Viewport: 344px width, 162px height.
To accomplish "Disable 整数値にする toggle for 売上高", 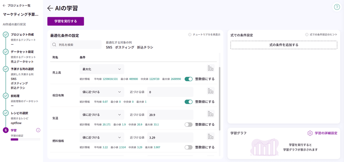I will point(188,79).
